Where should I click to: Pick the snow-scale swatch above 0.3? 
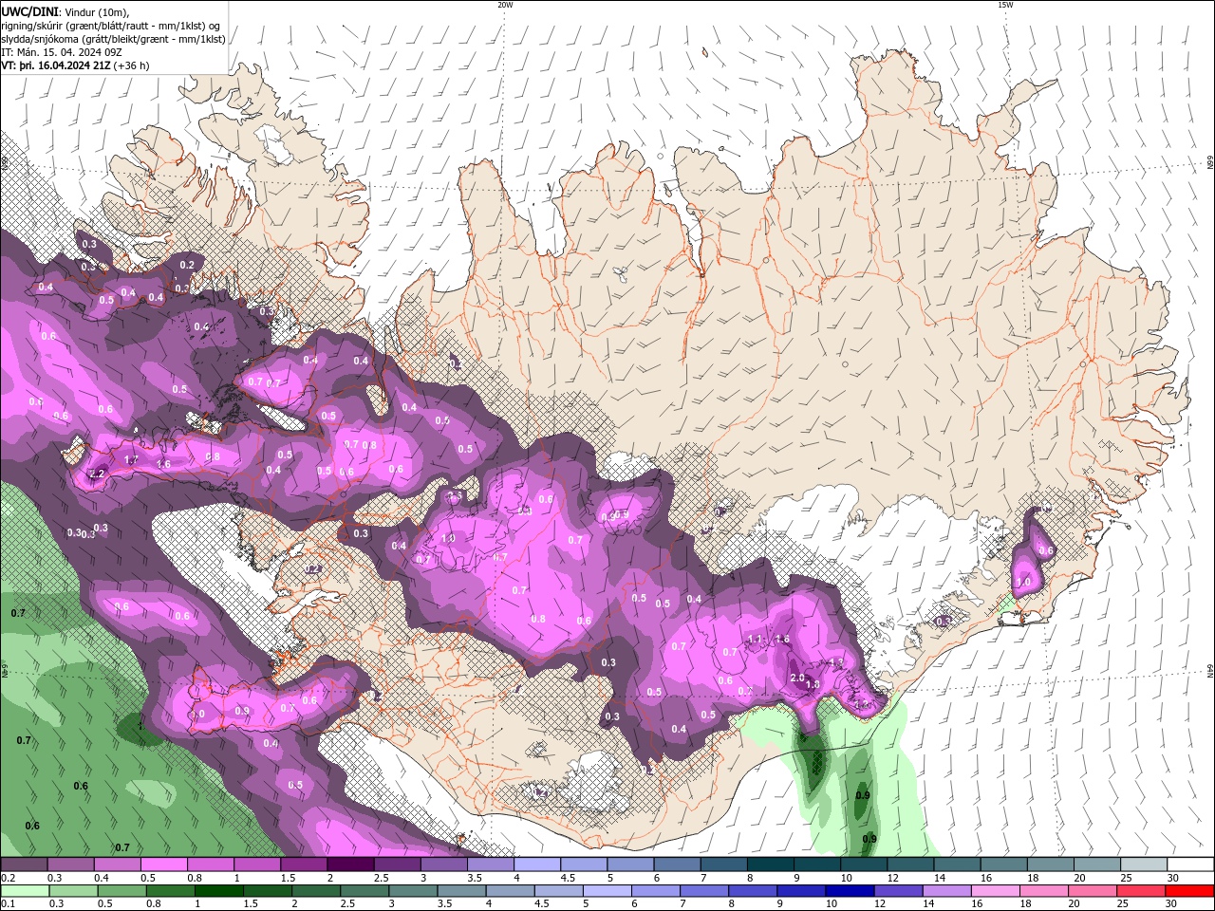pos(70,865)
